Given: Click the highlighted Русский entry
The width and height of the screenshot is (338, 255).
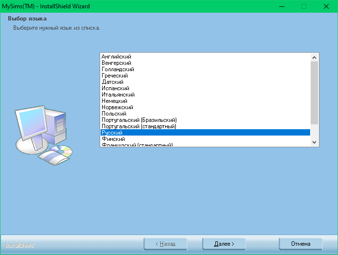Looking at the screenshot, I should (205, 133).
